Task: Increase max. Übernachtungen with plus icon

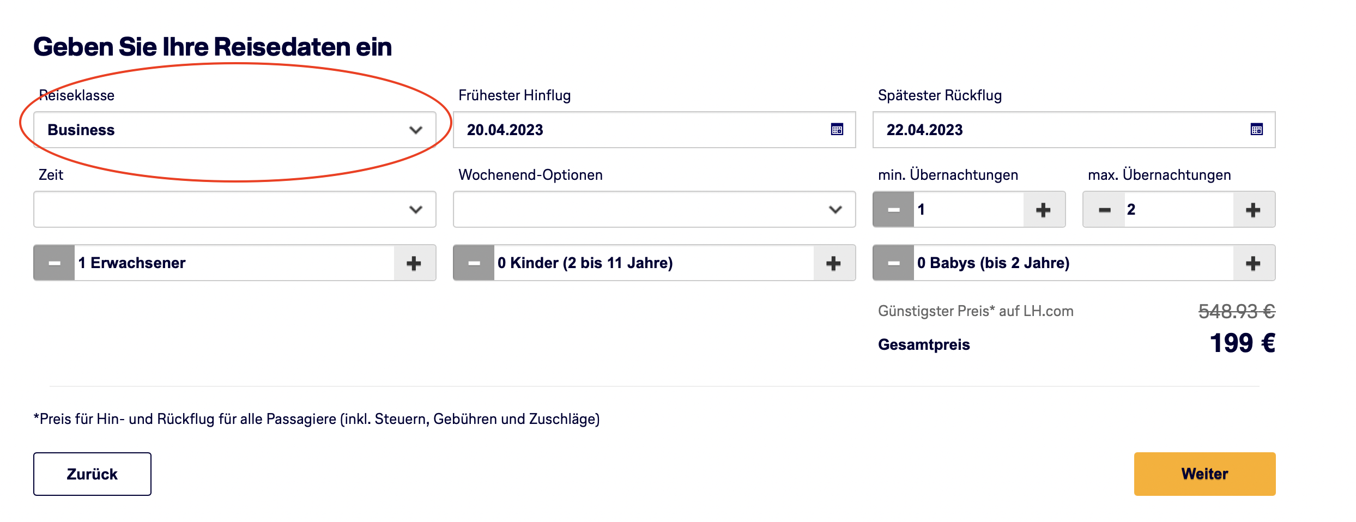Action: pos(1253,210)
